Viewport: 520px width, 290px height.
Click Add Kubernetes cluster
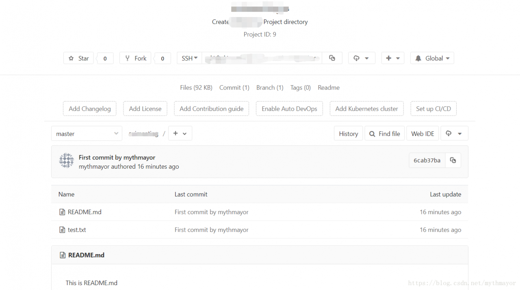366,109
